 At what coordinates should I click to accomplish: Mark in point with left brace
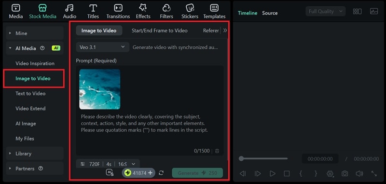[301, 173]
